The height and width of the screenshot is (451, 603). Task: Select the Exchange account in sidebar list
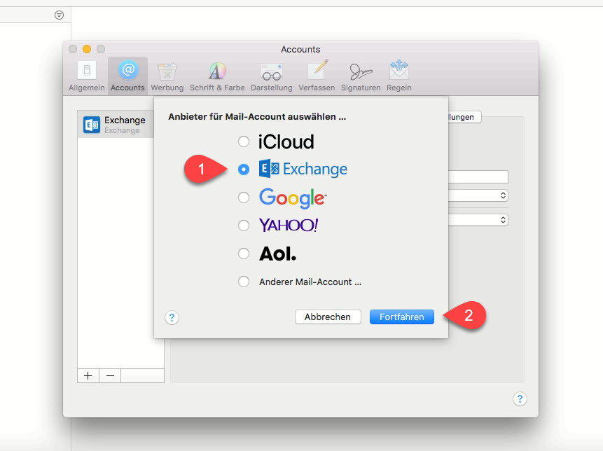click(116, 125)
